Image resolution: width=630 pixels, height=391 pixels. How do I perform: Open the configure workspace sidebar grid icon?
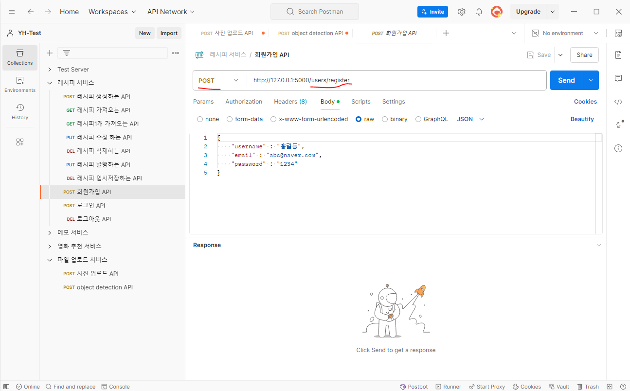point(20,142)
